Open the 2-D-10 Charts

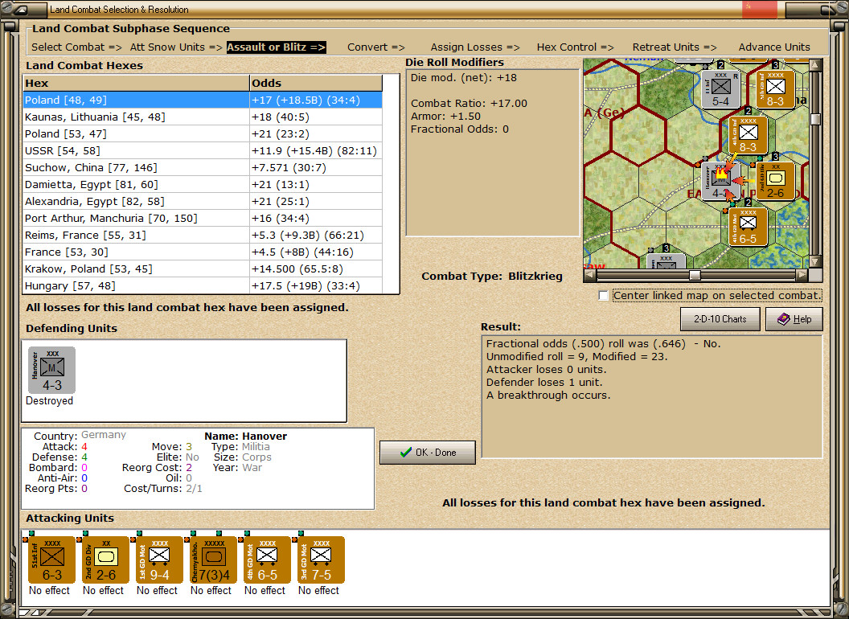pos(720,319)
